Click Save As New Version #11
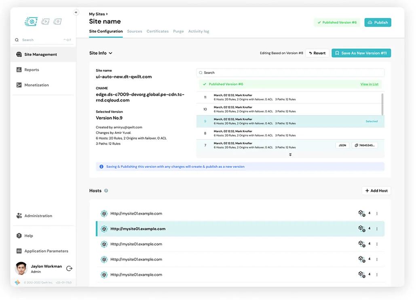This screenshot has width=416, height=300. (x=361, y=53)
